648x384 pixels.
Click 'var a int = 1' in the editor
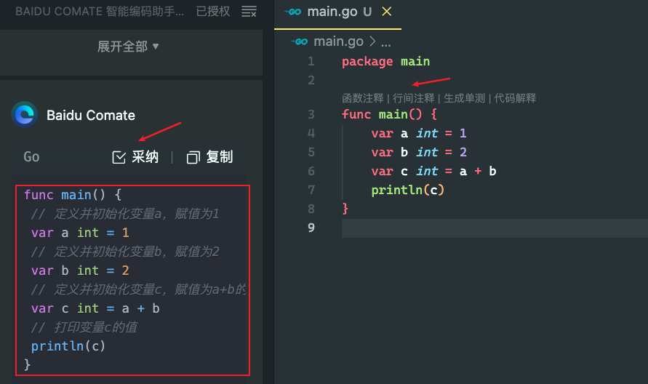click(x=419, y=133)
